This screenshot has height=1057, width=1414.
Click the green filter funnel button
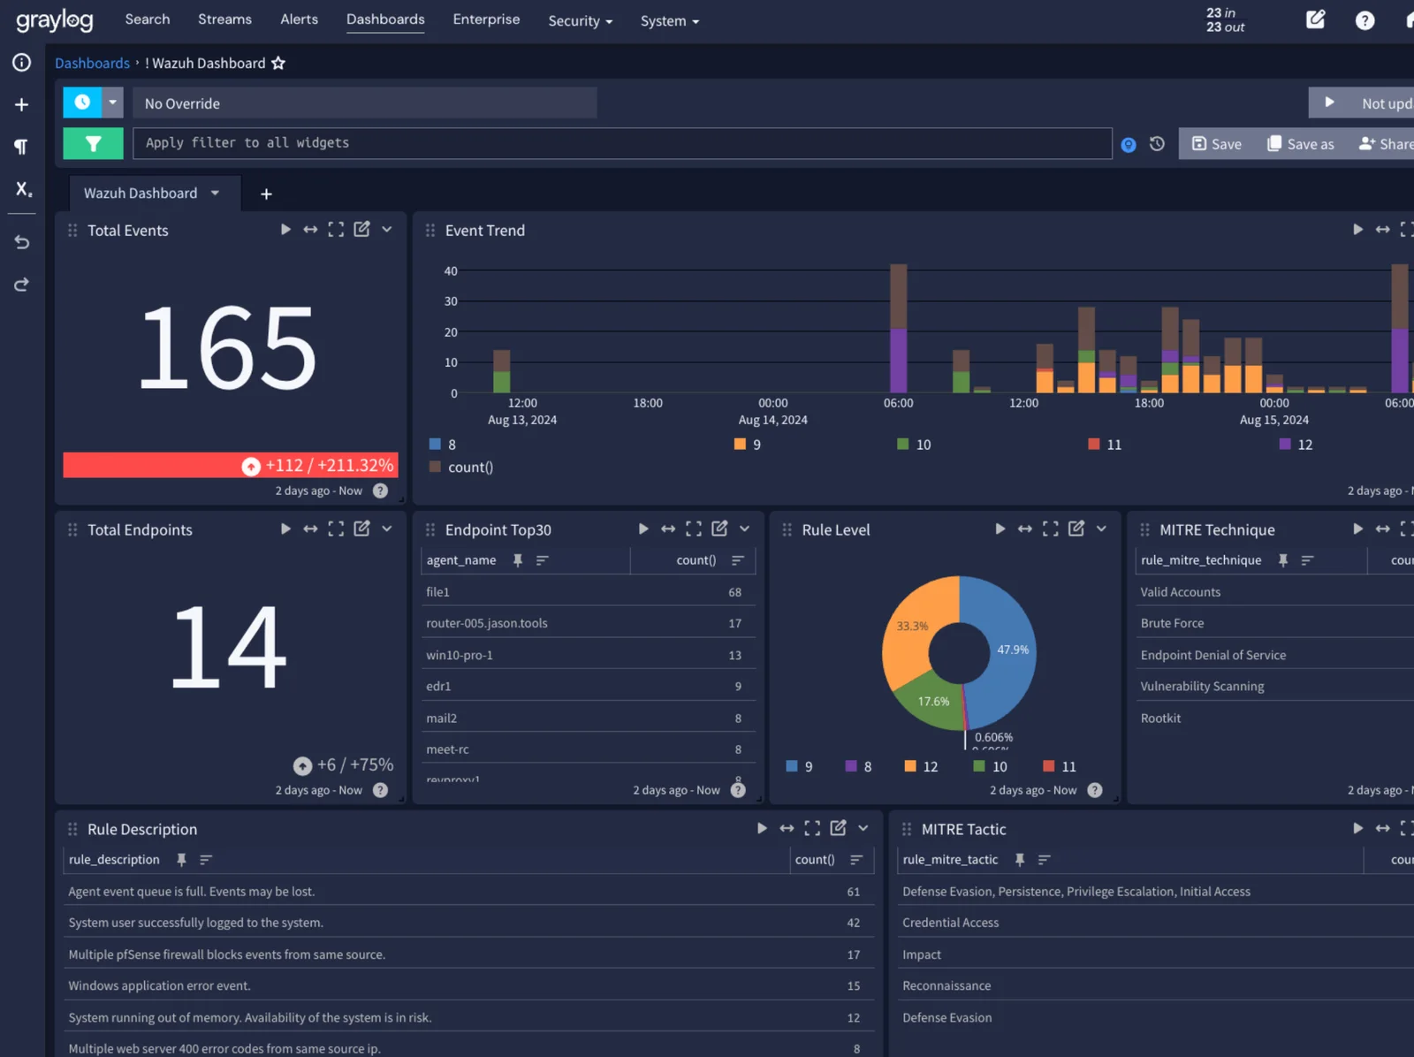93,143
